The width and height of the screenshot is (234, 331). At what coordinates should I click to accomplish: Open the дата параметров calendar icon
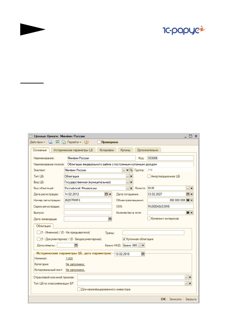click(x=143, y=254)
